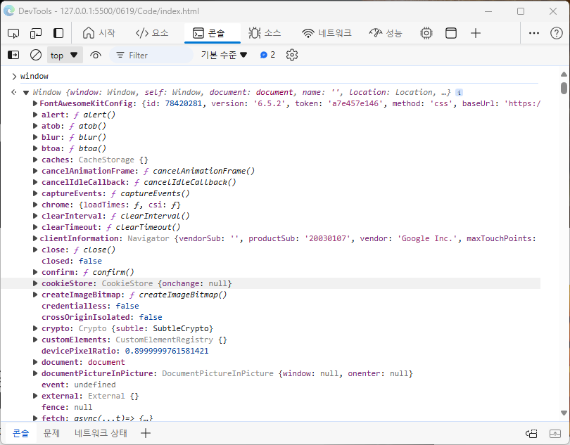This screenshot has width=570, height=445.
Task: Click the typed 'window' command line
Action: click(34, 77)
